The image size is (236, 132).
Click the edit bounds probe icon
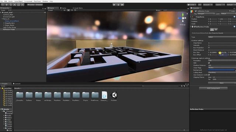pyautogui.click(x=212, y=30)
